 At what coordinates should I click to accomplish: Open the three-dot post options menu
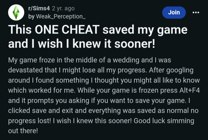(x=196, y=12)
